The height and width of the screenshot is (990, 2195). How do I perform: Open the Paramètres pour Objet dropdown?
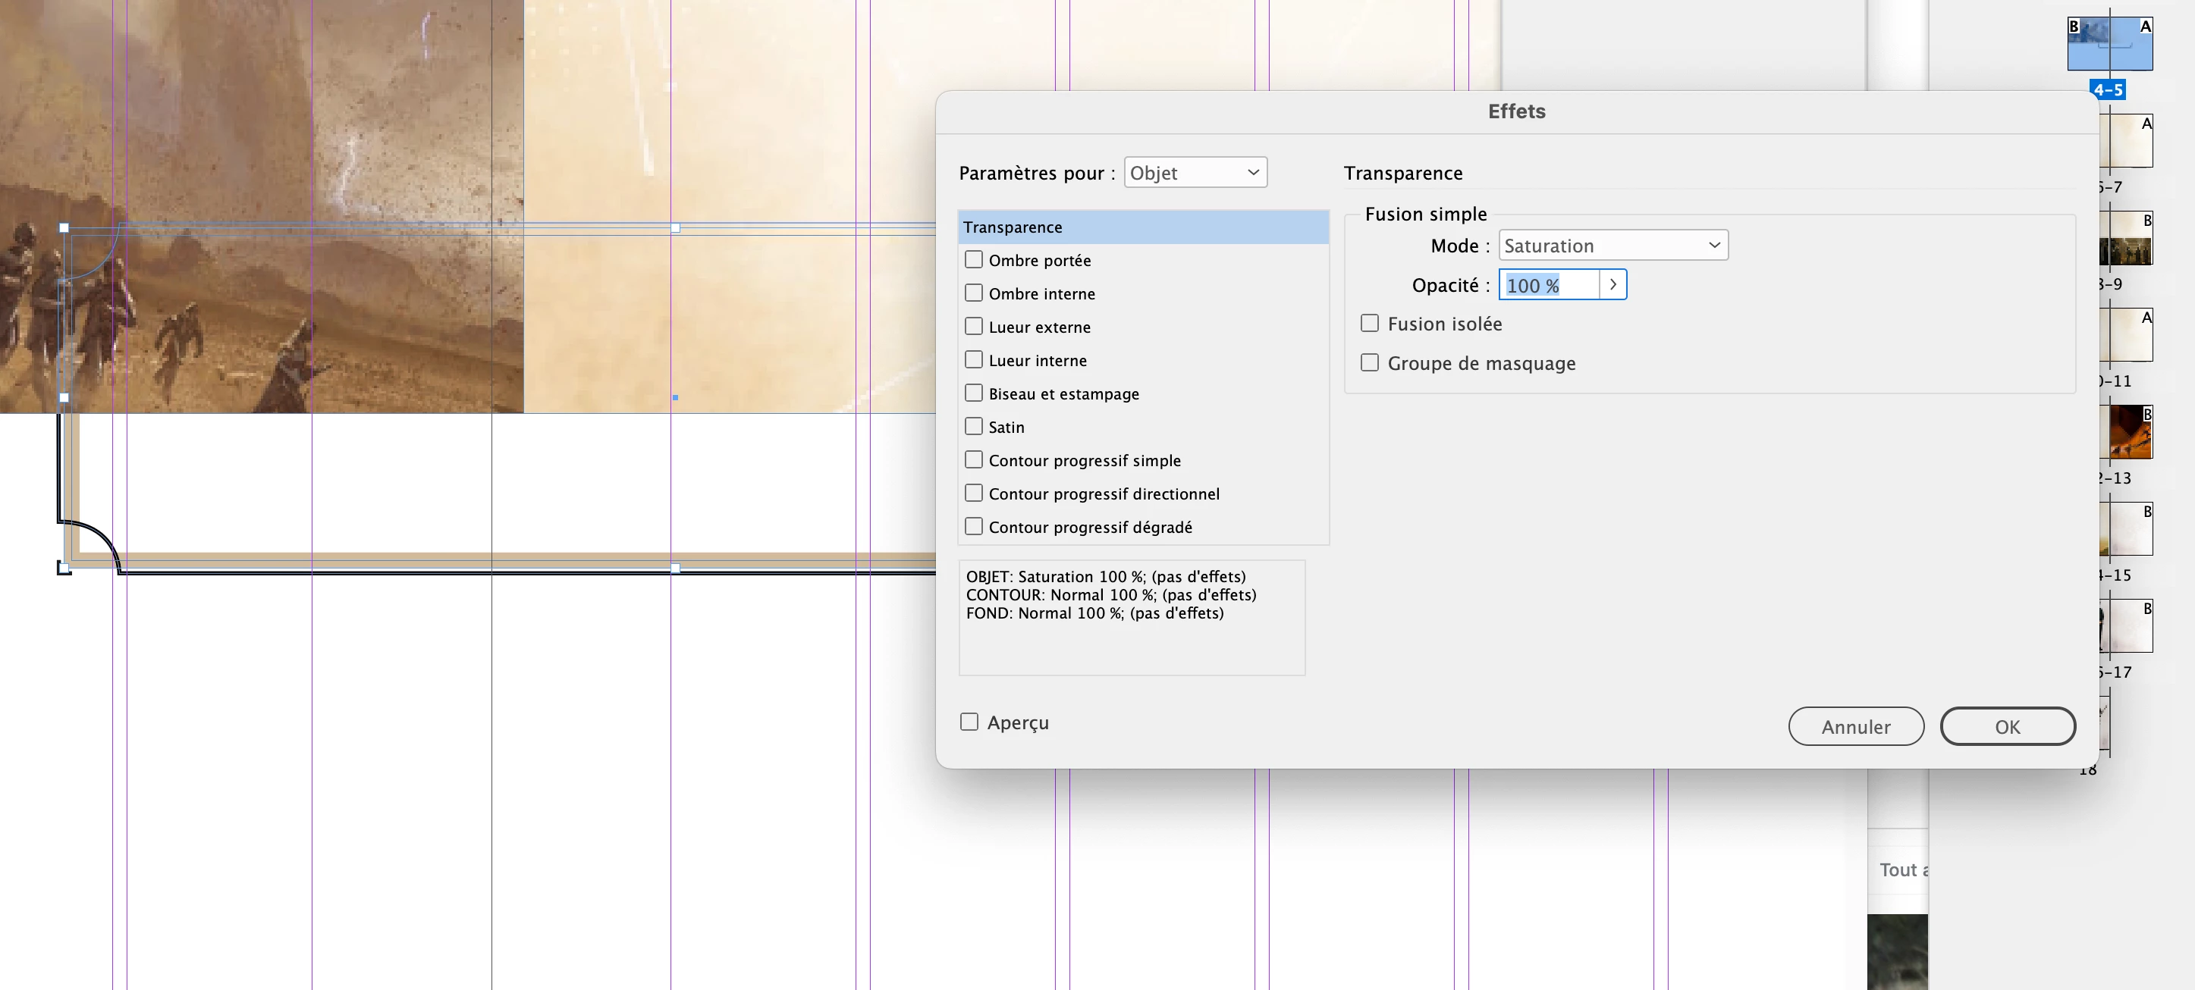click(x=1195, y=173)
